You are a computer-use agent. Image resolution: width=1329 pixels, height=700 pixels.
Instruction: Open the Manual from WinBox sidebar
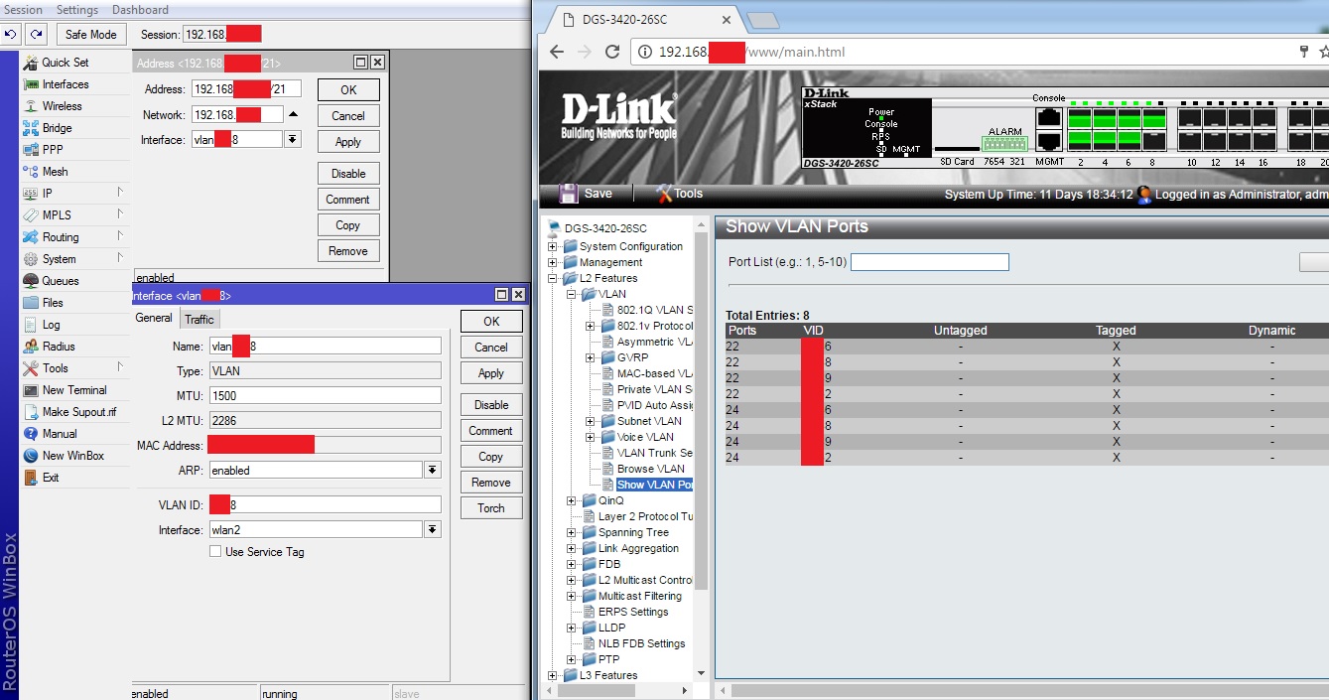pyautogui.click(x=59, y=434)
